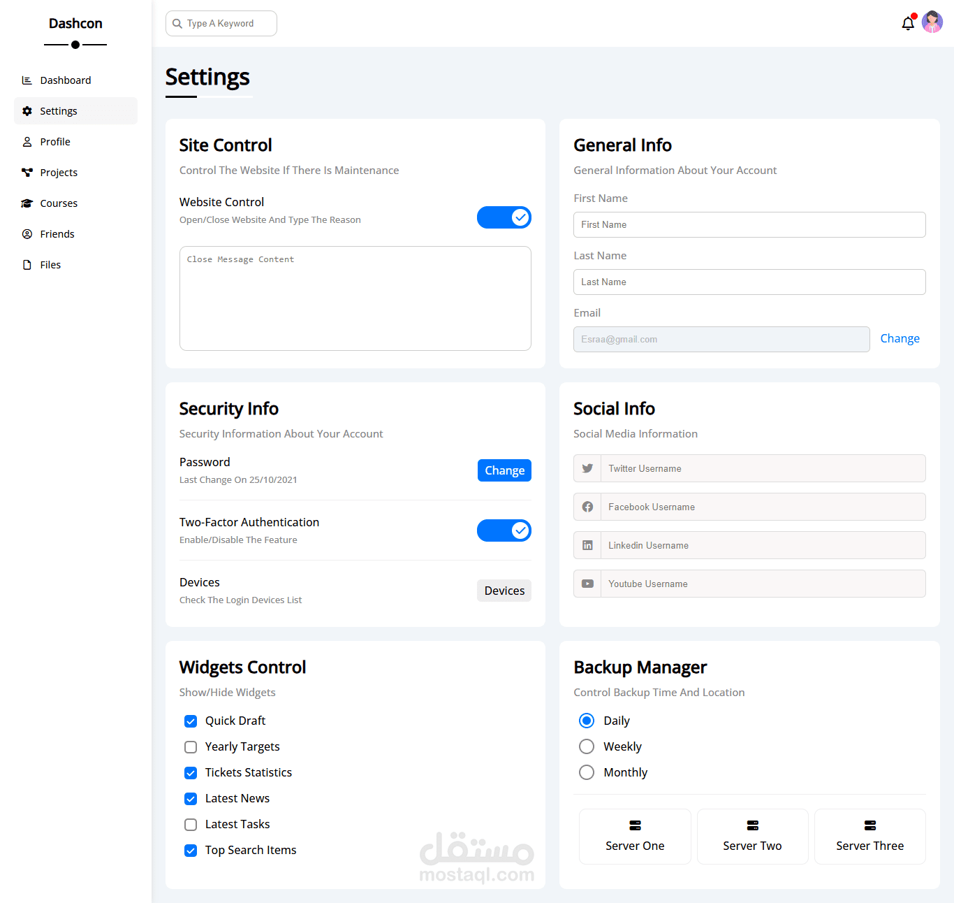Click the Server One server icon
The image size is (954, 903).
[x=635, y=825]
